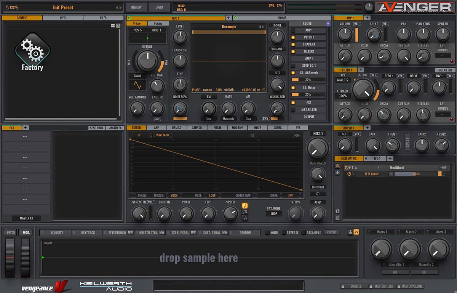This screenshot has width=457, height=293.
Task: Enable the ARP1 routing checkbox
Action: [x=293, y=30]
